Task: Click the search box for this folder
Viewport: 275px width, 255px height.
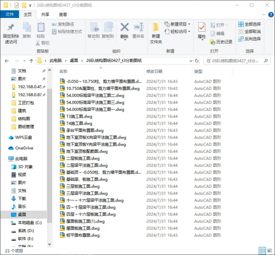Action: [x=238, y=61]
